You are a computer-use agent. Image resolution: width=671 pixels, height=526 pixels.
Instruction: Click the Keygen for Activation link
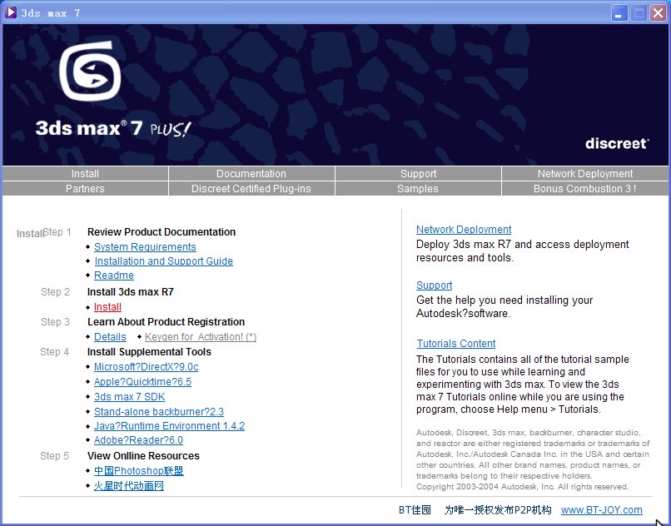click(x=201, y=337)
